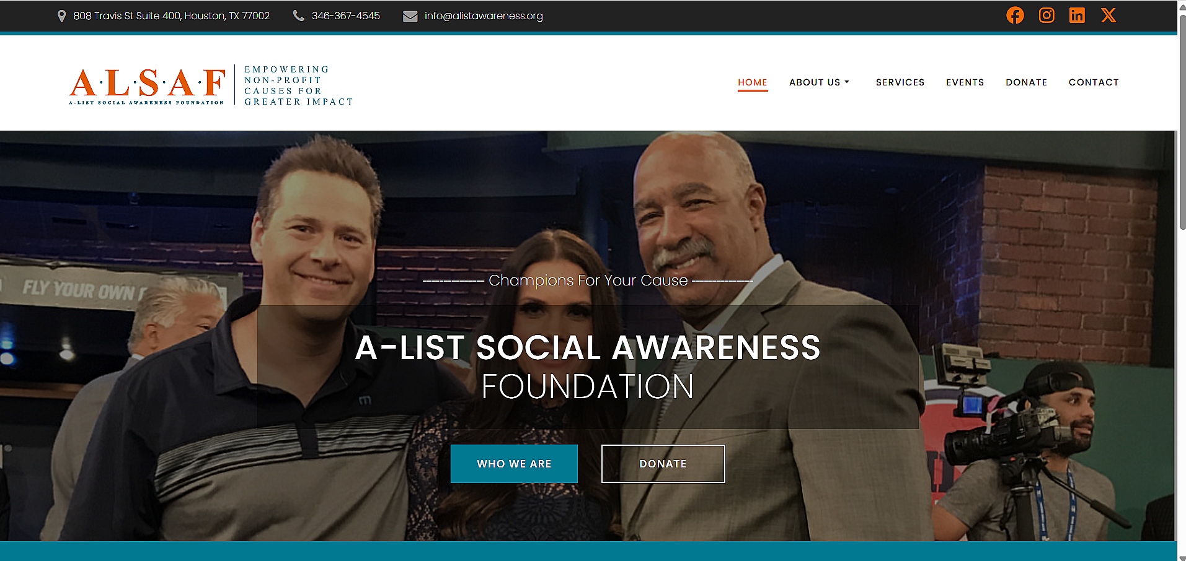Go to the Home menu item

pyautogui.click(x=753, y=82)
